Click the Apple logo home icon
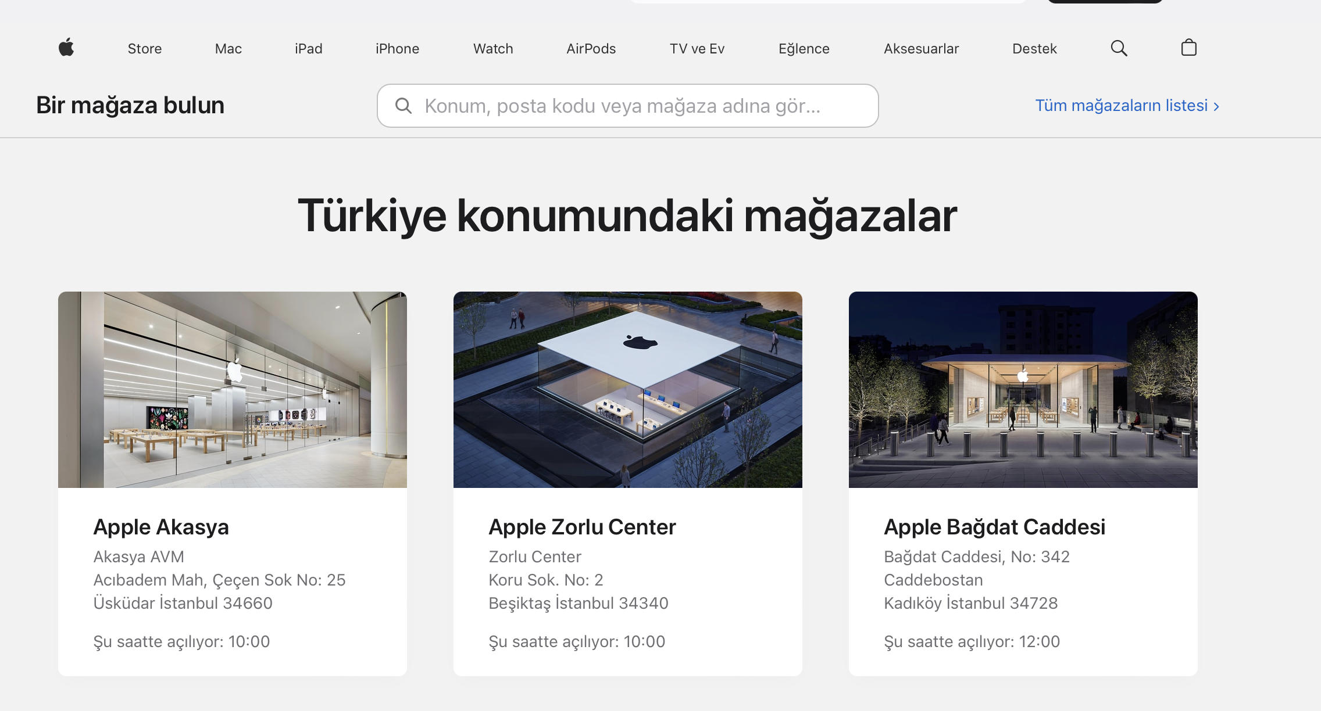The height and width of the screenshot is (711, 1321). pos(66,48)
